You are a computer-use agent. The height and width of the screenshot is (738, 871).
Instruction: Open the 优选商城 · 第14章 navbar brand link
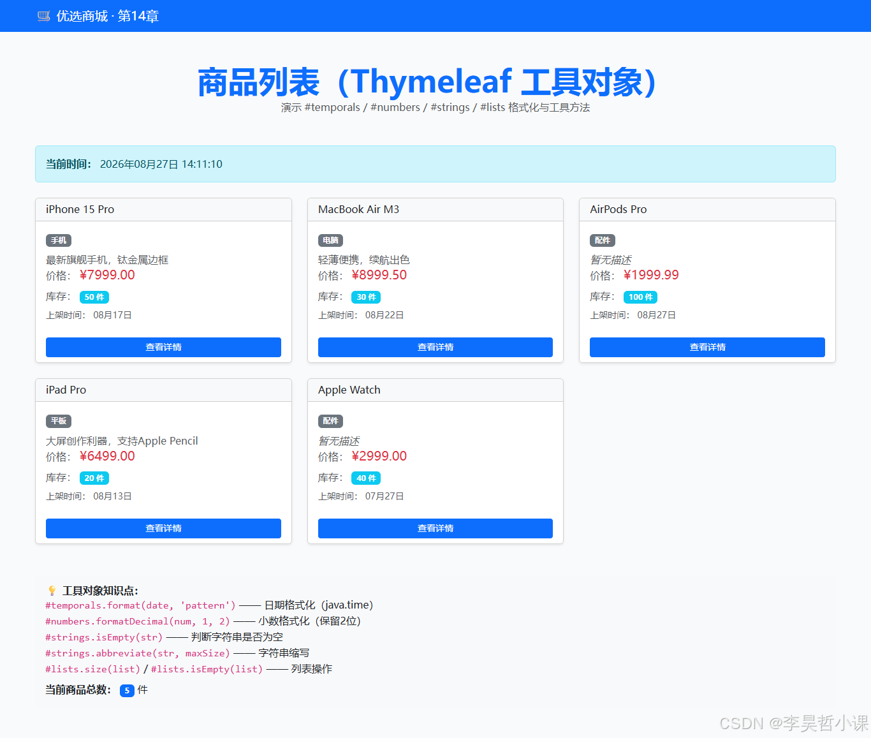(98, 16)
